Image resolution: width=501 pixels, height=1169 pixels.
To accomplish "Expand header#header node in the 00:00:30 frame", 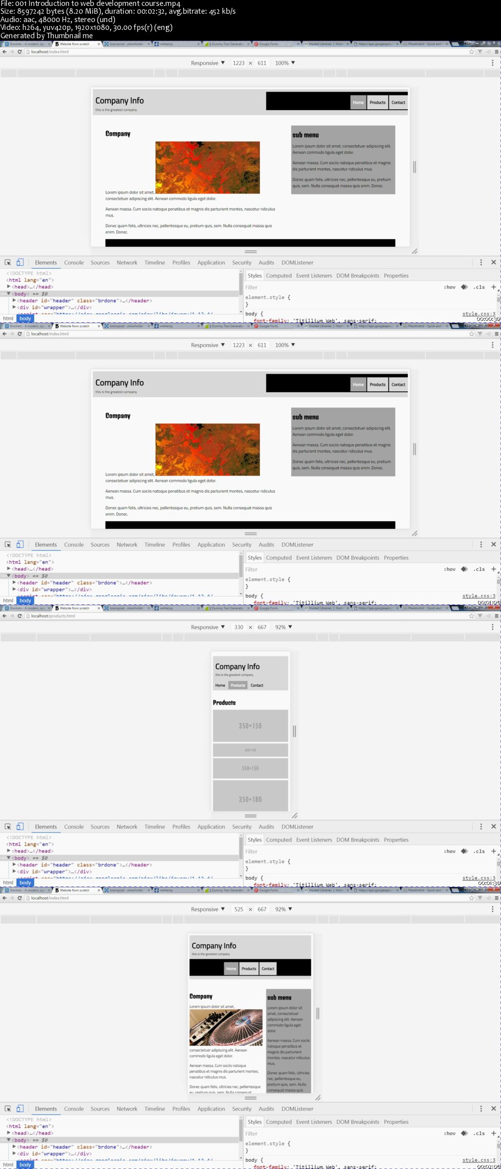I will pos(14,301).
